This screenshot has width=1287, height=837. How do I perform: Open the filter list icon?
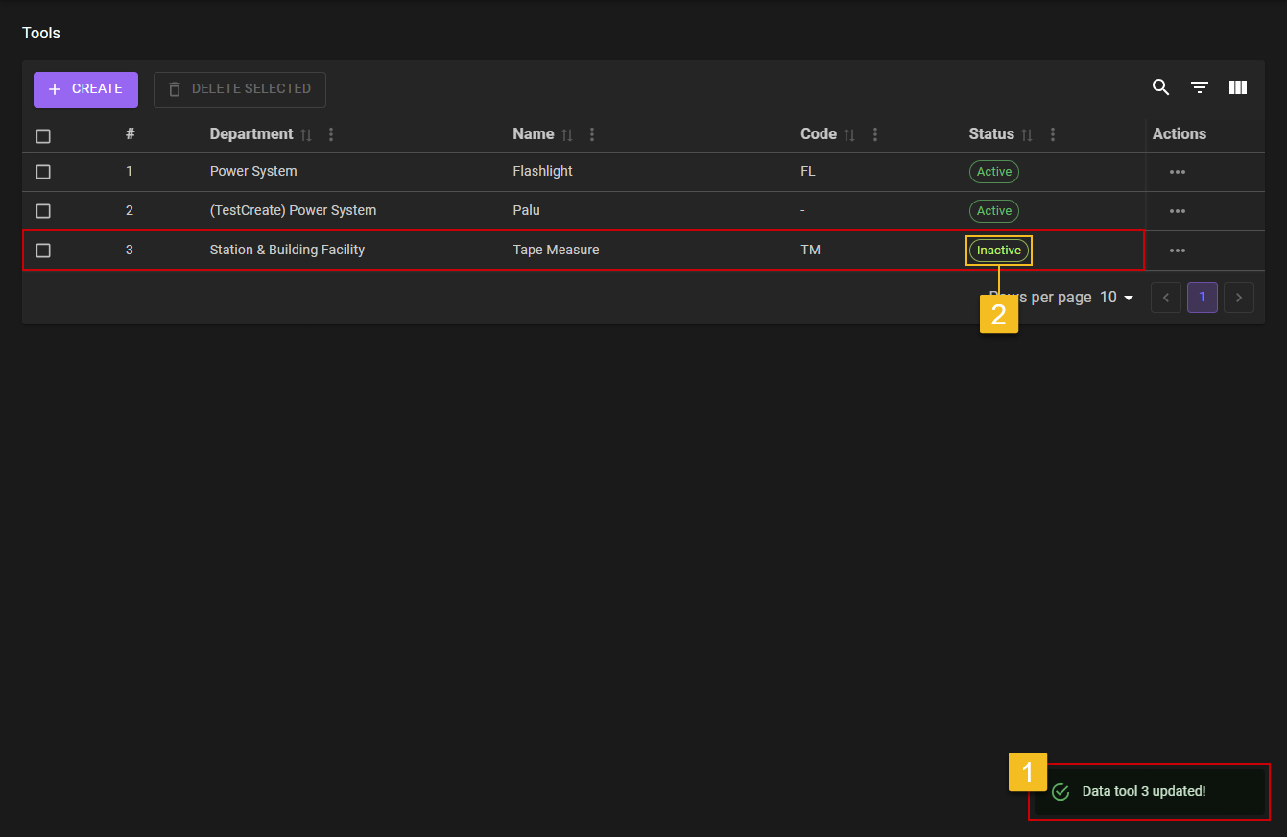(x=1199, y=87)
